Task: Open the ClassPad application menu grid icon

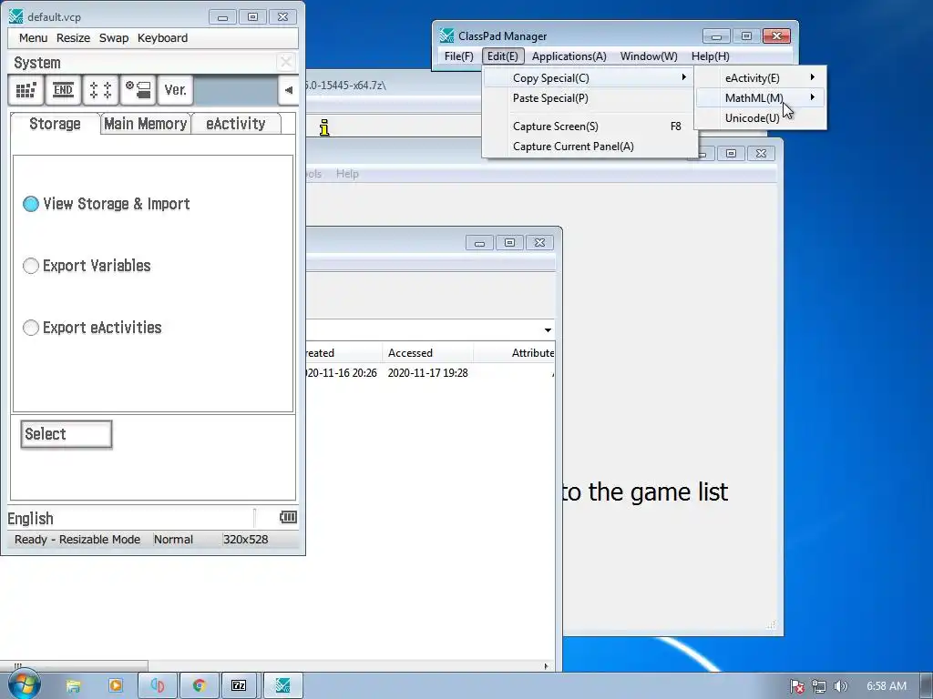Action: tap(26, 90)
